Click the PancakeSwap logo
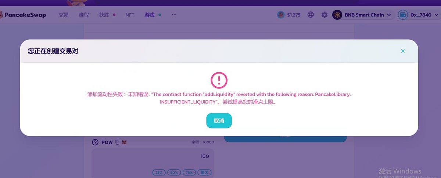The image size is (441, 178). click(23, 15)
